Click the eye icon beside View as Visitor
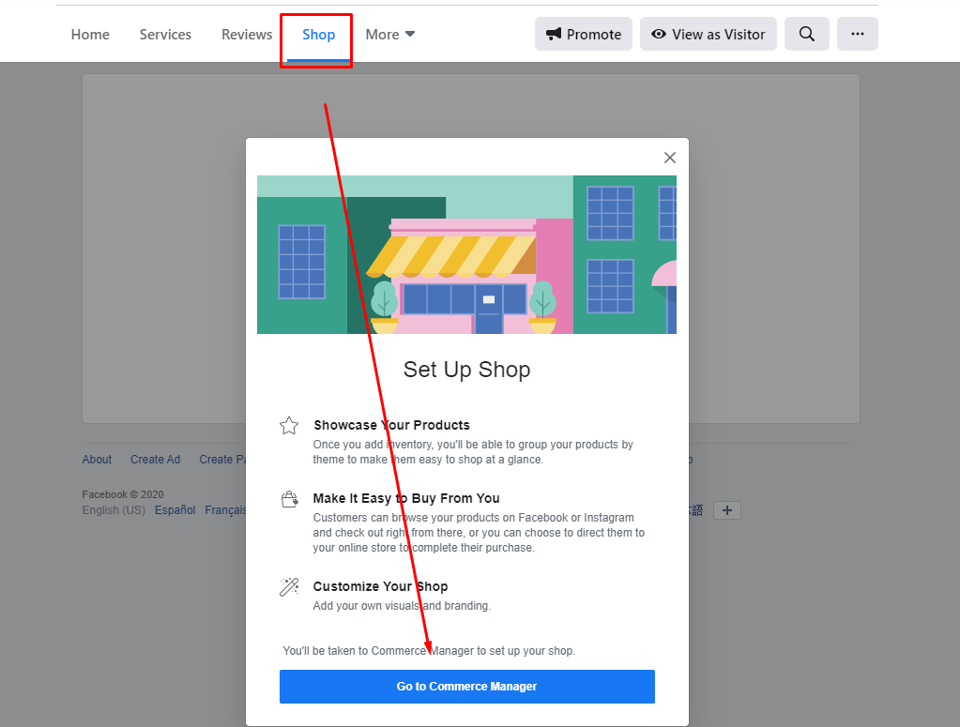 coord(658,34)
